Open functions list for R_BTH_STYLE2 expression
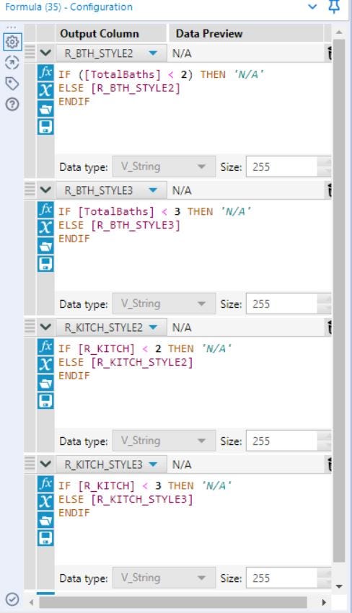Viewport: 352px width, 613px height. pyautogui.click(x=45, y=73)
